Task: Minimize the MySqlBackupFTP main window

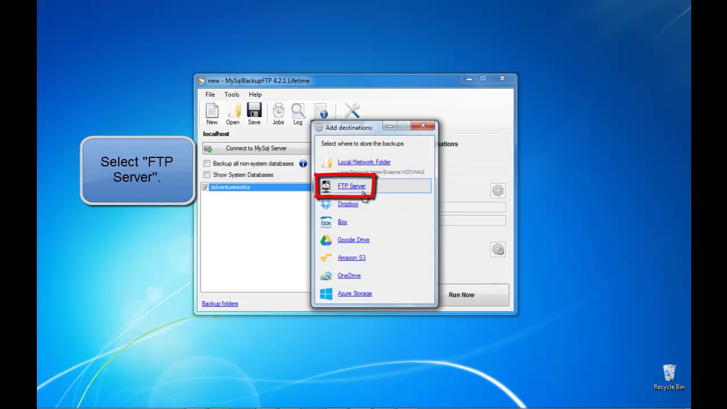Action: point(469,79)
